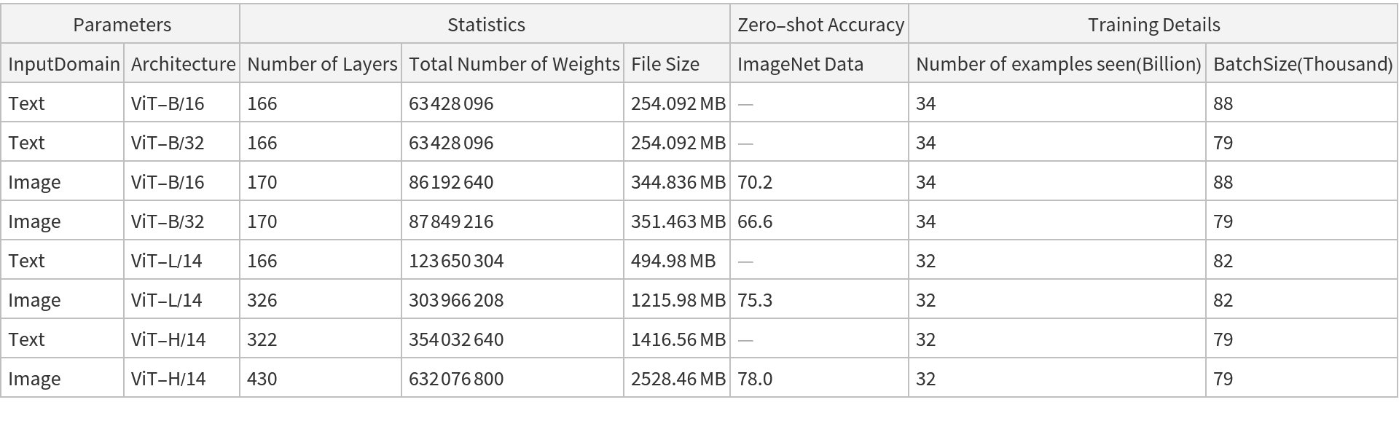Select the InputDomain column header
The image size is (1399, 421).
point(63,64)
